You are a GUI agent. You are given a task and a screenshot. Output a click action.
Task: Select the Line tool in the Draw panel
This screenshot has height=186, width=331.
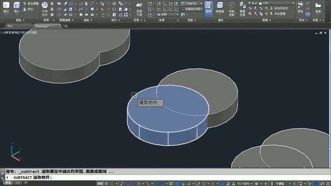(x=86, y=9)
